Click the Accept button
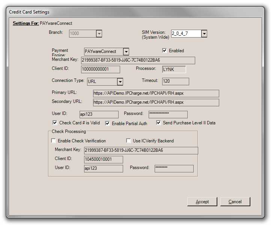 click(202, 202)
